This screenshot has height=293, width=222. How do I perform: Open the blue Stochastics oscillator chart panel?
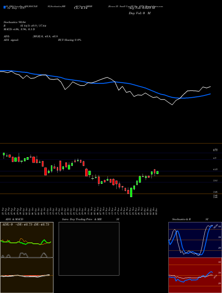195,240
